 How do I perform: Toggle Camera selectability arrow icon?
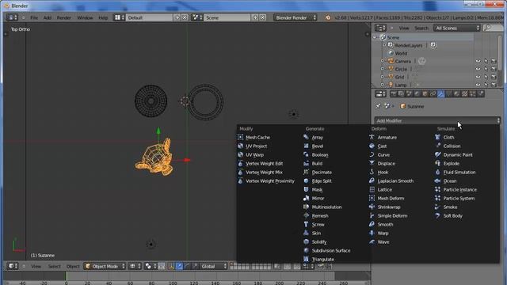486,61
